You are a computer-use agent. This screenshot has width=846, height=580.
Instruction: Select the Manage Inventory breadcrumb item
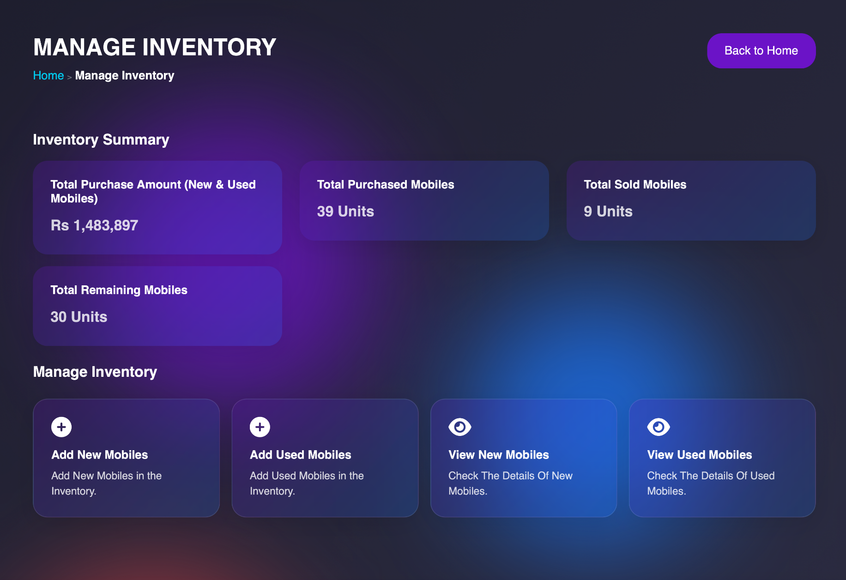tap(124, 75)
